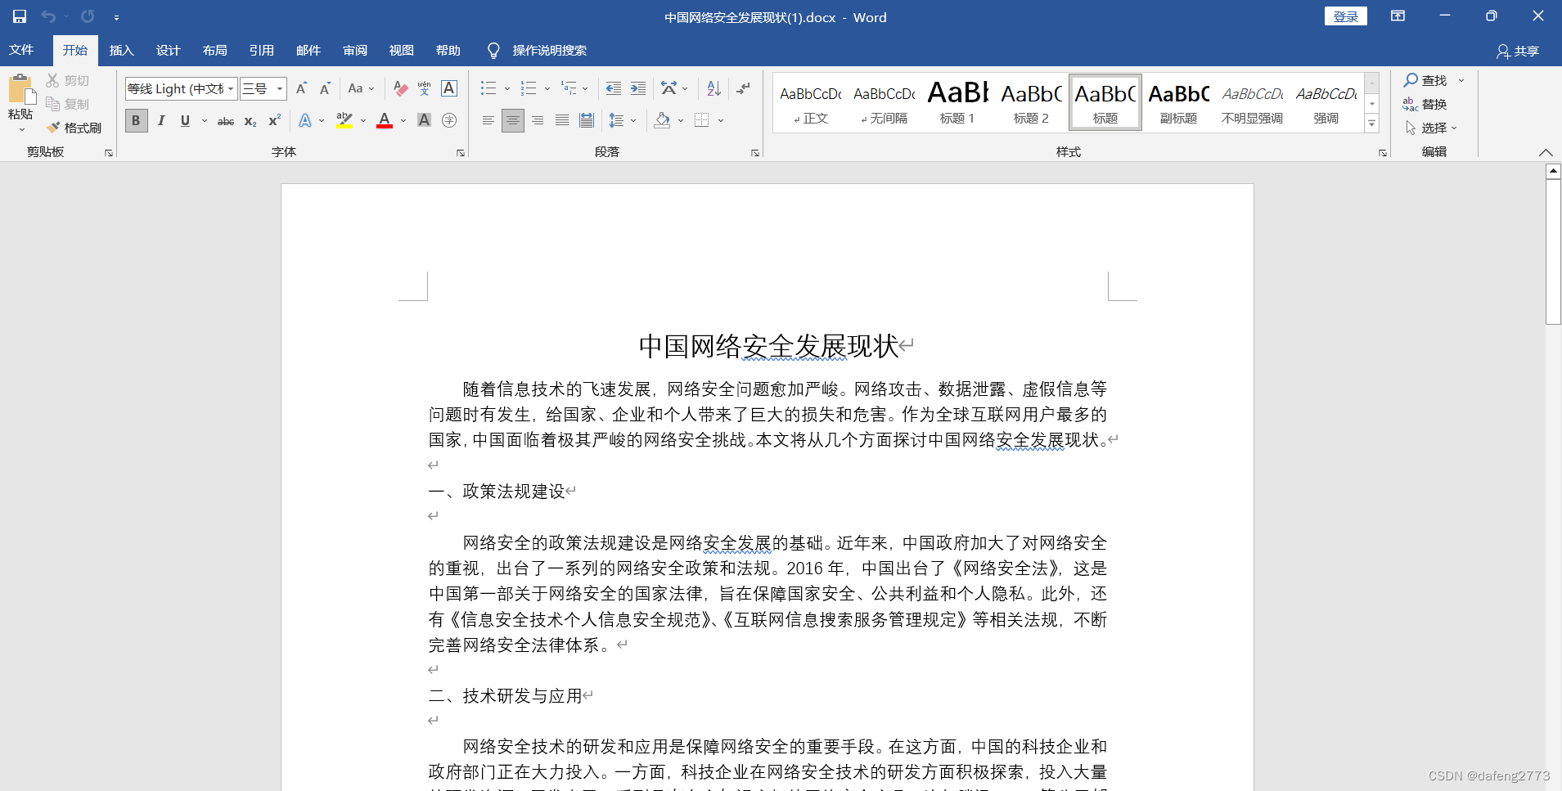Expand the styles gallery more arrow

(1372, 124)
